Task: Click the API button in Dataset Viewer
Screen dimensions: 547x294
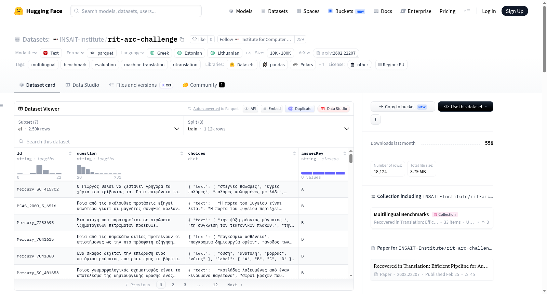Action: 250,109
